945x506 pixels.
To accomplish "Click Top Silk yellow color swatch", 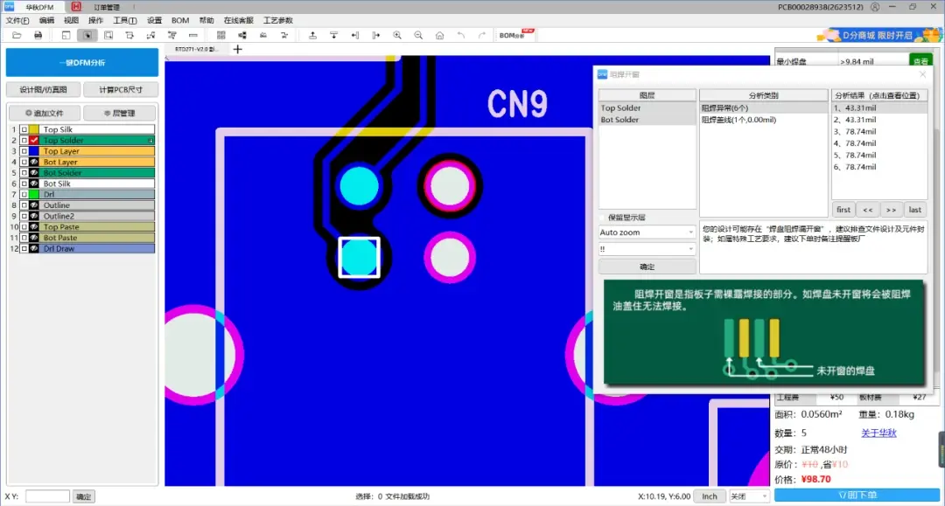I will click(x=34, y=129).
